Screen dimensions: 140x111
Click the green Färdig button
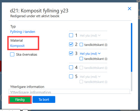20,100
